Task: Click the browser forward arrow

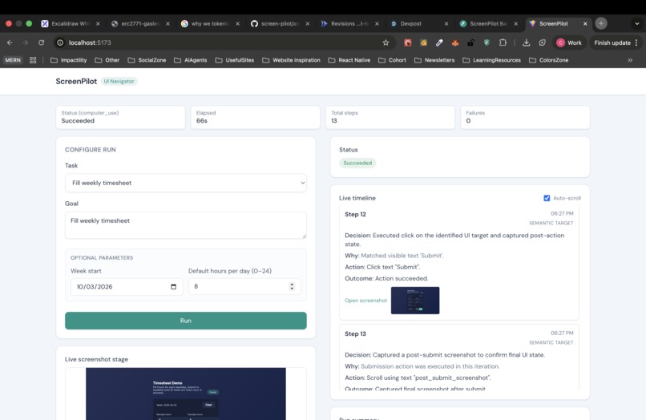Action: 25,42
